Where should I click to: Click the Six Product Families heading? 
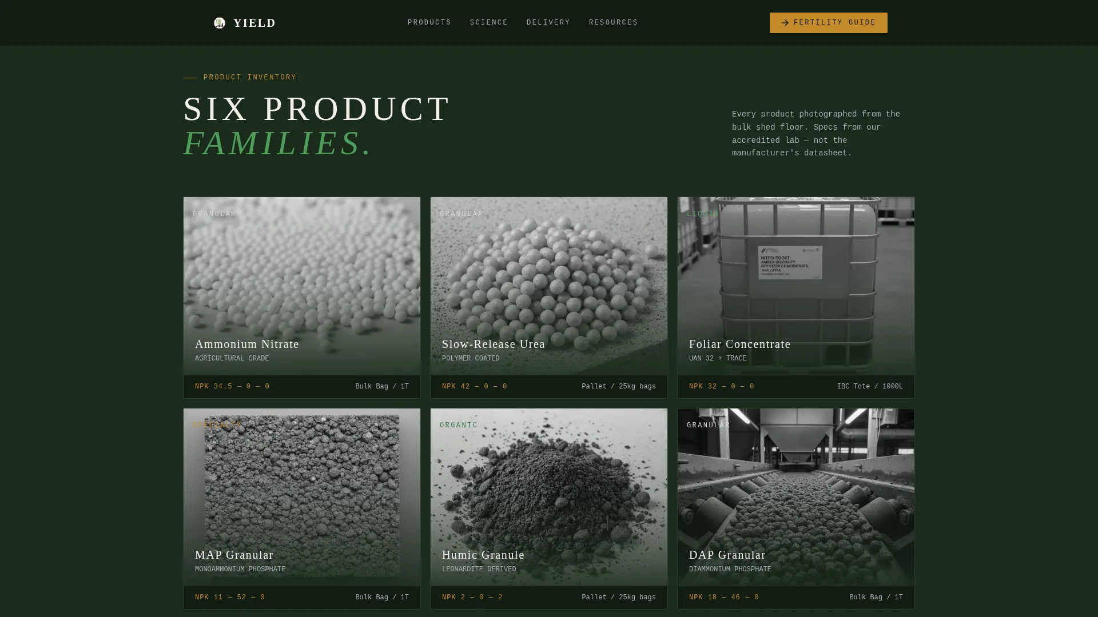pyautogui.click(x=317, y=126)
